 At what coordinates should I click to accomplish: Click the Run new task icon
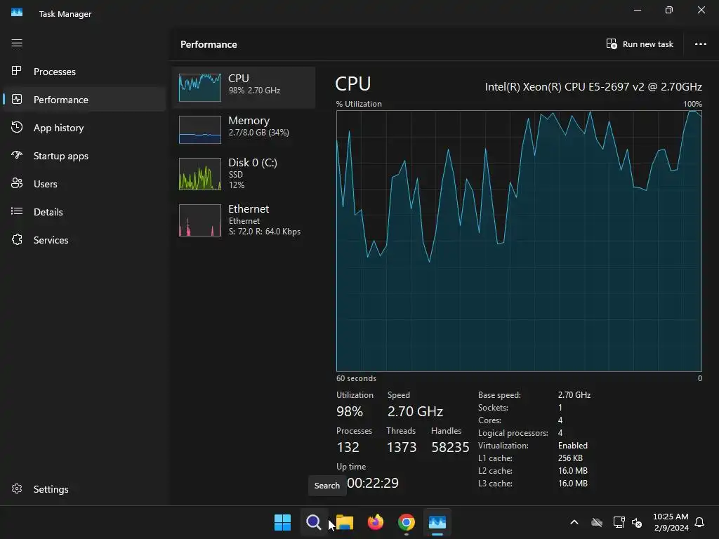coord(612,44)
